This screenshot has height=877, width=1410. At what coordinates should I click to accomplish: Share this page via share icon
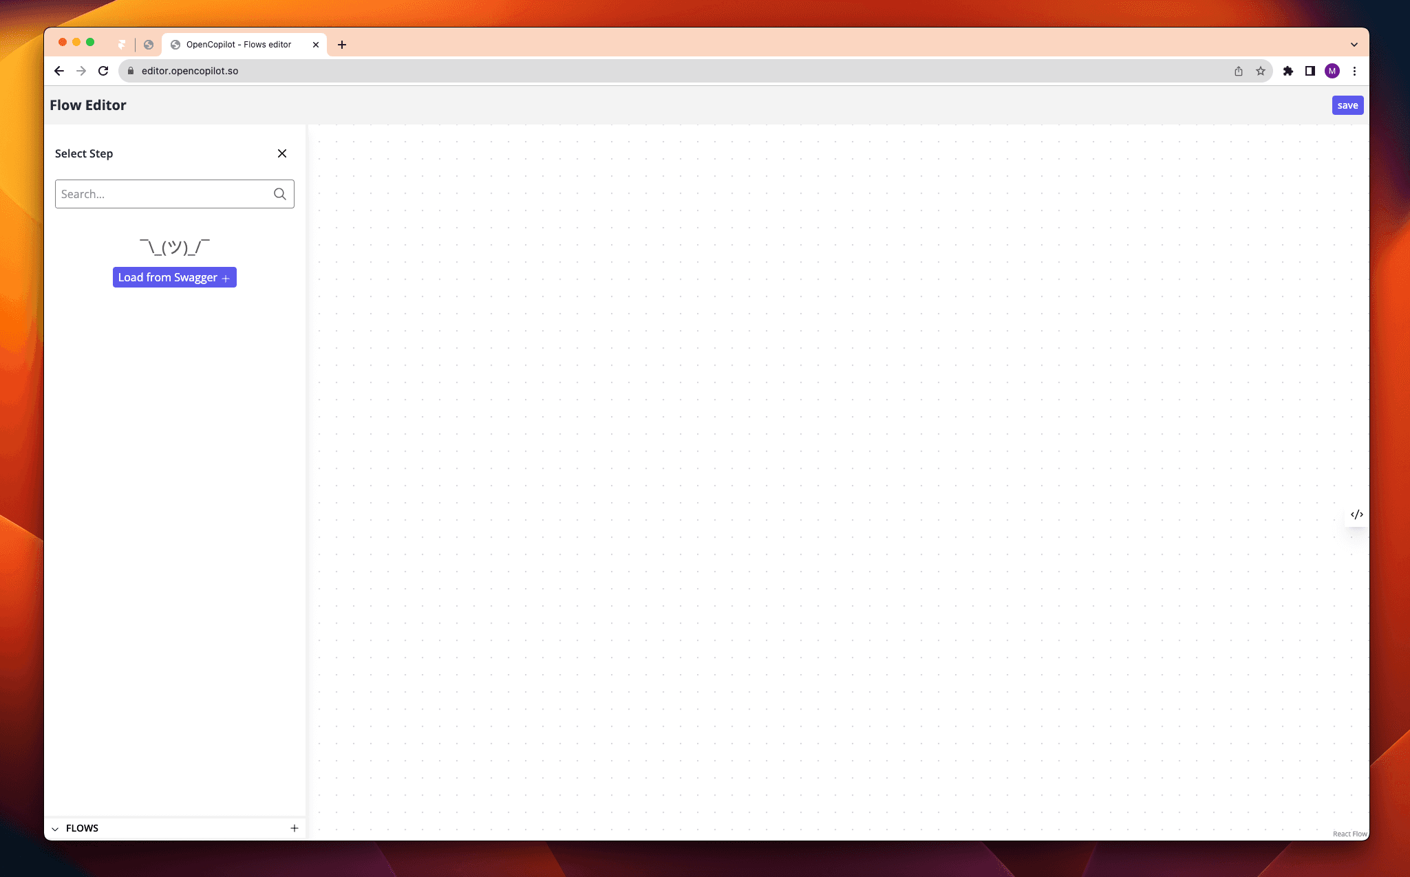[1238, 71]
